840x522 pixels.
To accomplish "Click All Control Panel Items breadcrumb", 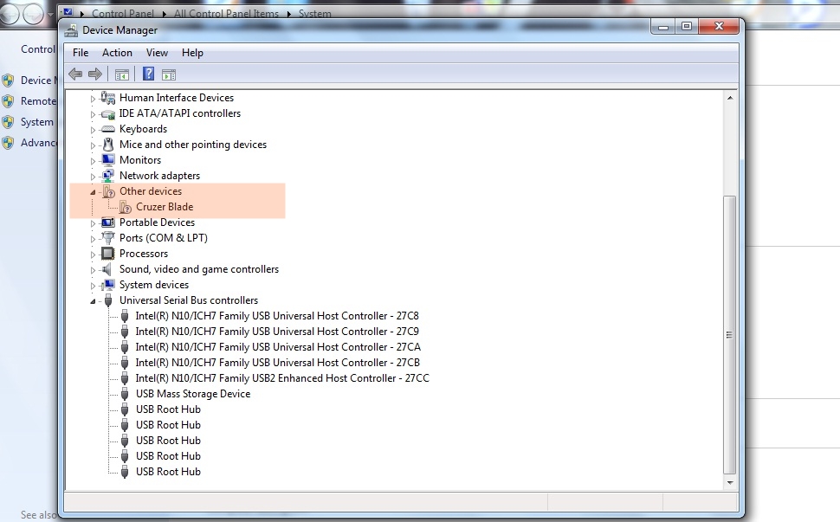I will tap(226, 13).
